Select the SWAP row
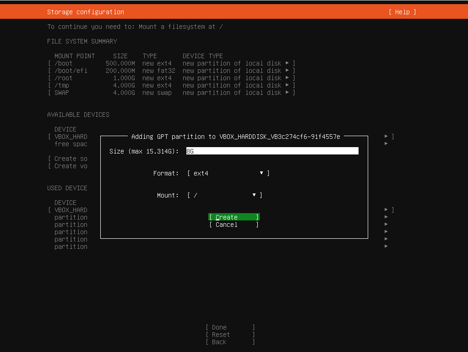Screen dimensions: 468x352 pos(172,93)
